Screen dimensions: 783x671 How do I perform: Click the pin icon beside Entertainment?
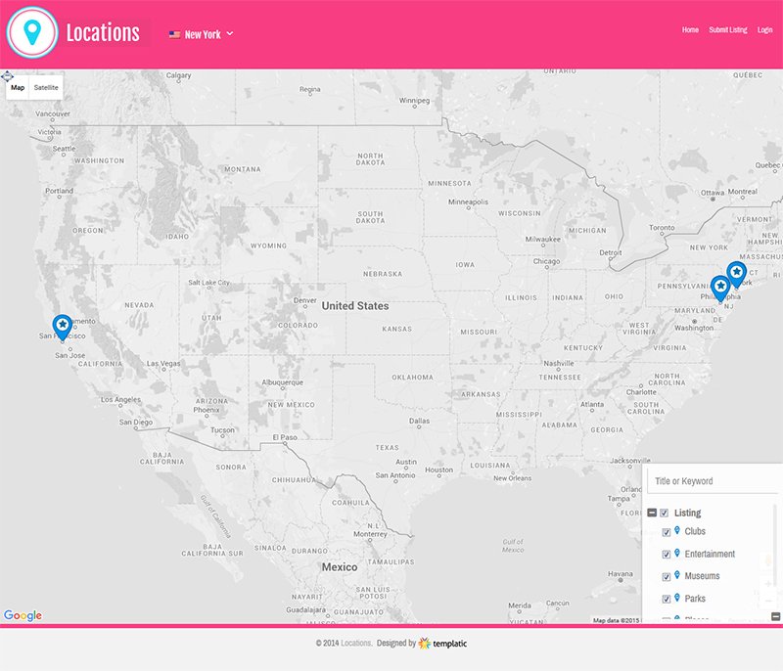[677, 553]
